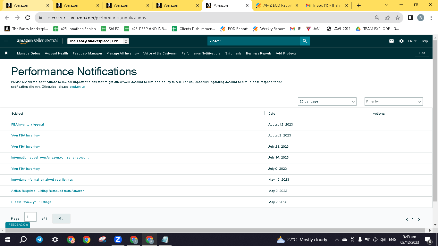Open Your FBA Inventory notification dated July 23, 2023
The image size is (438, 246).
[x=26, y=147]
